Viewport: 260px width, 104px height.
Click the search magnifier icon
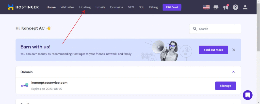(195, 29)
